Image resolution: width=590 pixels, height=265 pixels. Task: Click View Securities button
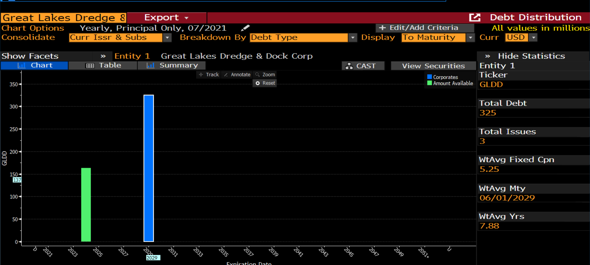point(433,66)
